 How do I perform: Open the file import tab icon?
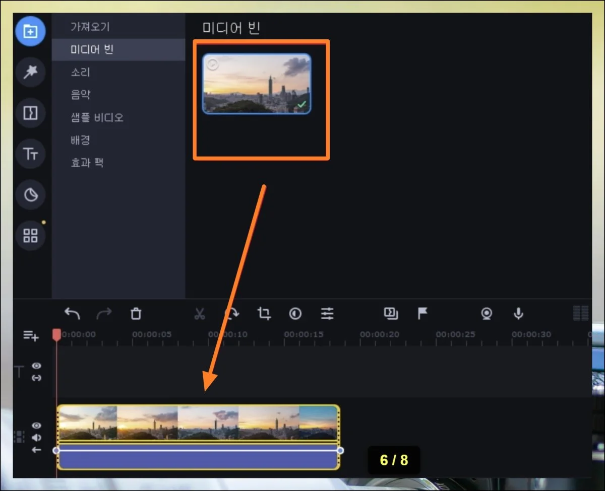30,31
